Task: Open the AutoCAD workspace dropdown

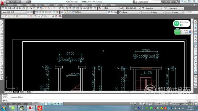Action: [x=14, y=12]
